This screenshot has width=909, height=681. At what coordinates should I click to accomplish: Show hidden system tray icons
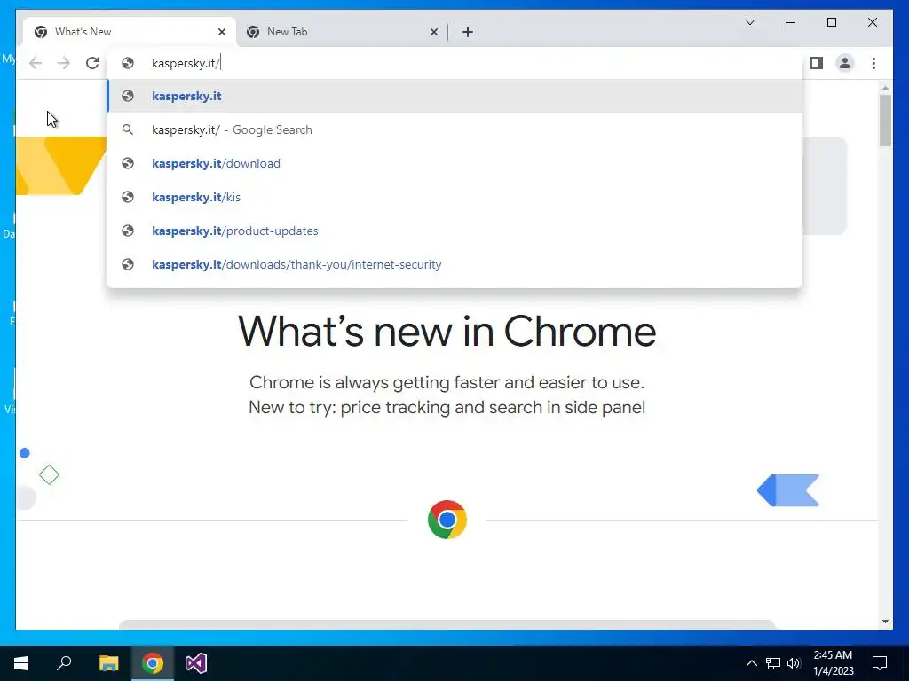(x=751, y=663)
